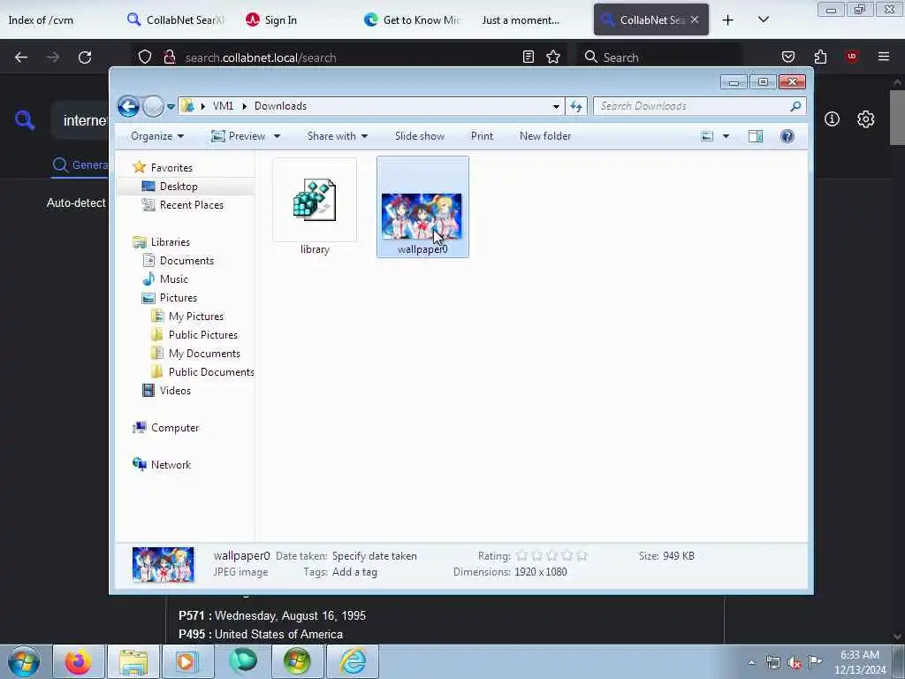Open Recent Places in the navigation pane
Viewport: 905px width, 679px height.
192,205
